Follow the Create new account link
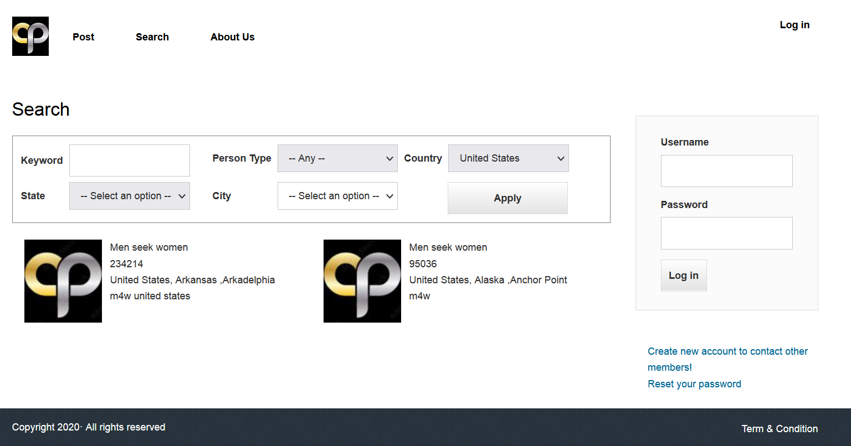This screenshot has width=851, height=446. point(727,351)
